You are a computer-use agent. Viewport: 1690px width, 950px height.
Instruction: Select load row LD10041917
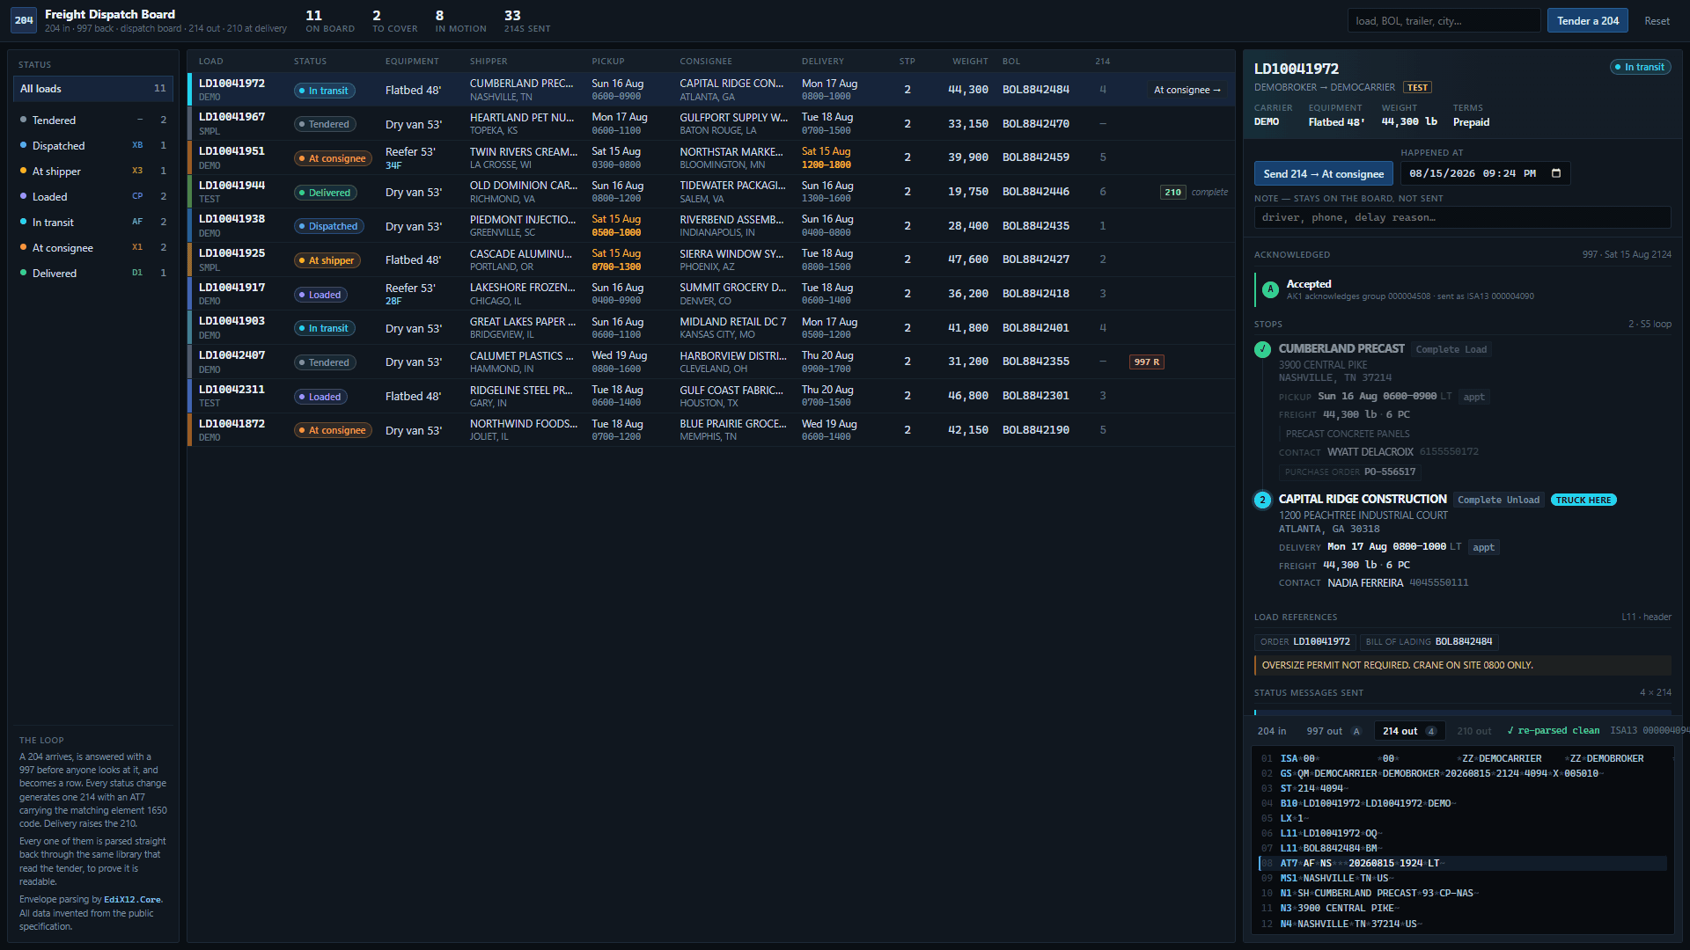pos(709,294)
